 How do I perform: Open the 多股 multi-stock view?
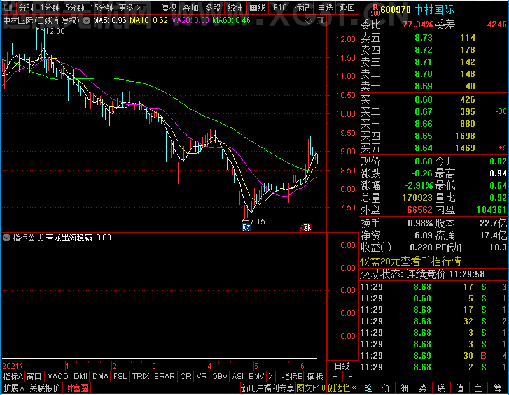coord(213,8)
